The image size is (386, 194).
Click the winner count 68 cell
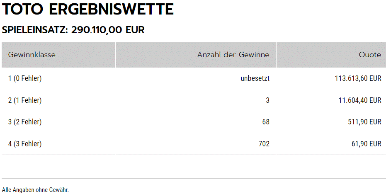(266, 122)
